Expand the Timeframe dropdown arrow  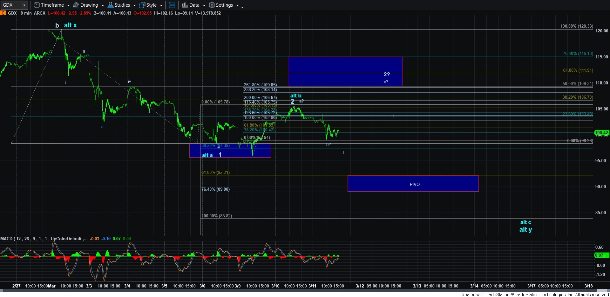click(x=68, y=5)
